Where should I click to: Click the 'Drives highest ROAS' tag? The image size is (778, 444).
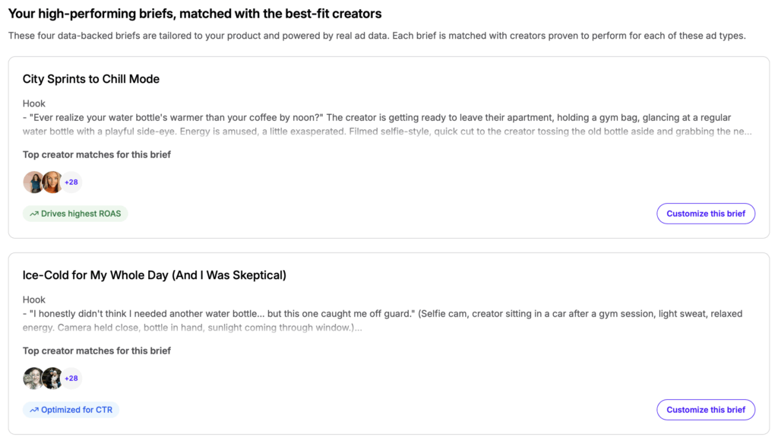[x=75, y=214]
